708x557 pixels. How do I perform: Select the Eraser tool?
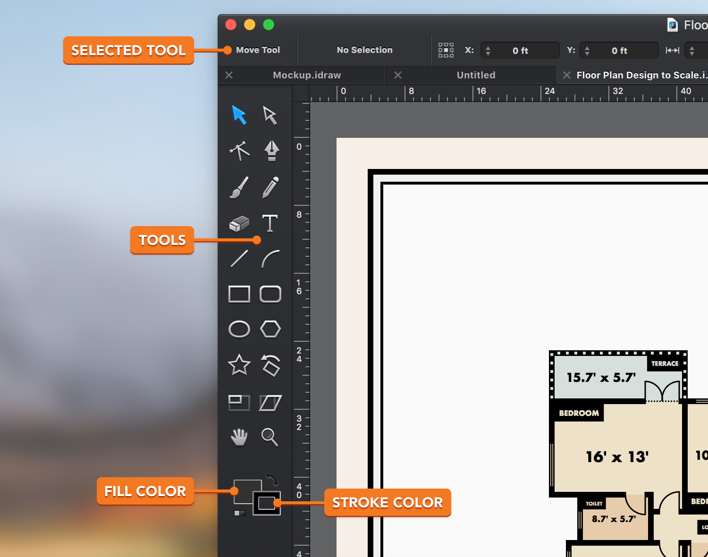(239, 223)
